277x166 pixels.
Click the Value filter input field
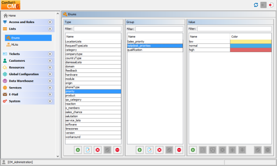coord(235,29)
